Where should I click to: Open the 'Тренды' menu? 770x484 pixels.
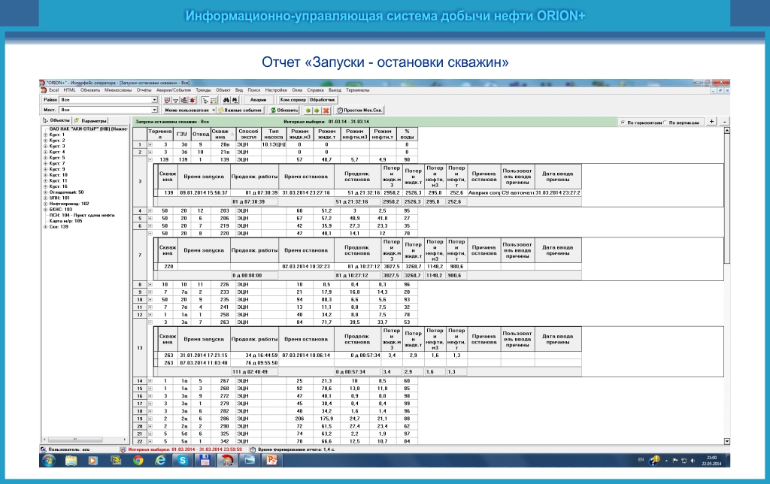pyautogui.click(x=203, y=90)
